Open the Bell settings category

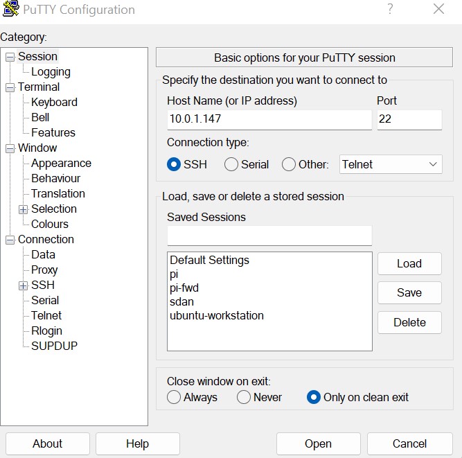click(x=40, y=117)
